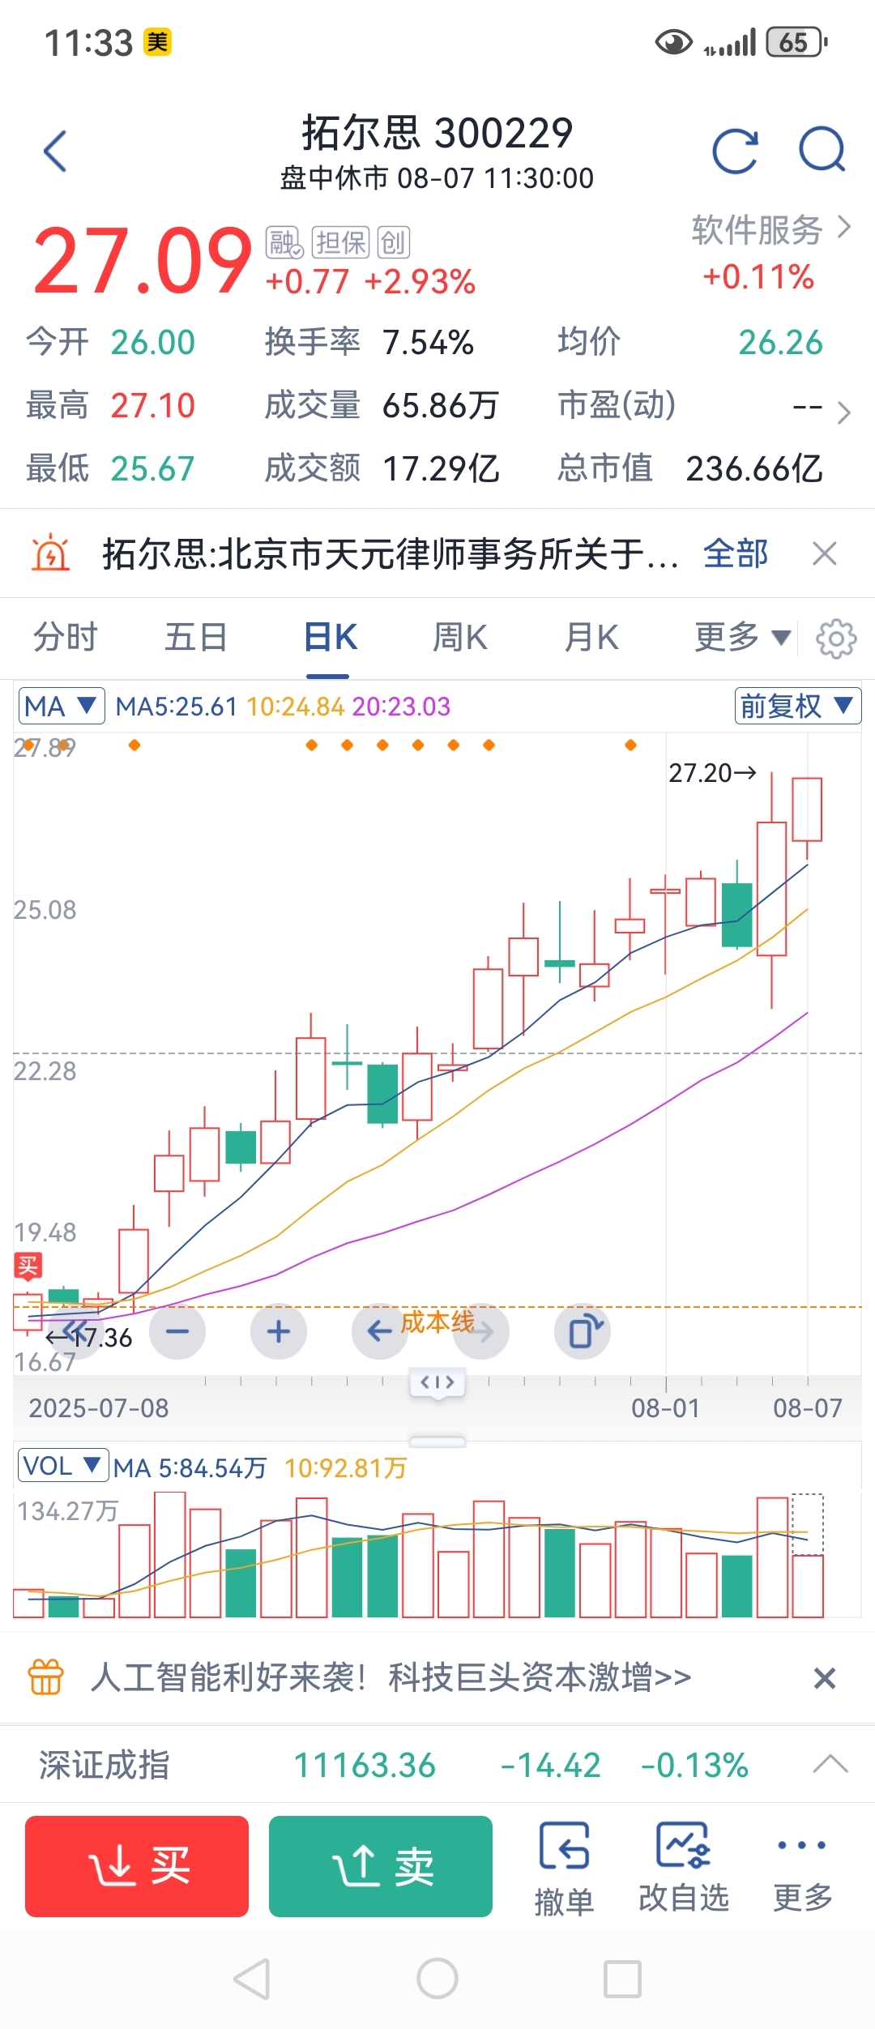Image resolution: width=875 pixels, height=2029 pixels.
Task: Tap the back arrow icon
Action: point(55,151)
